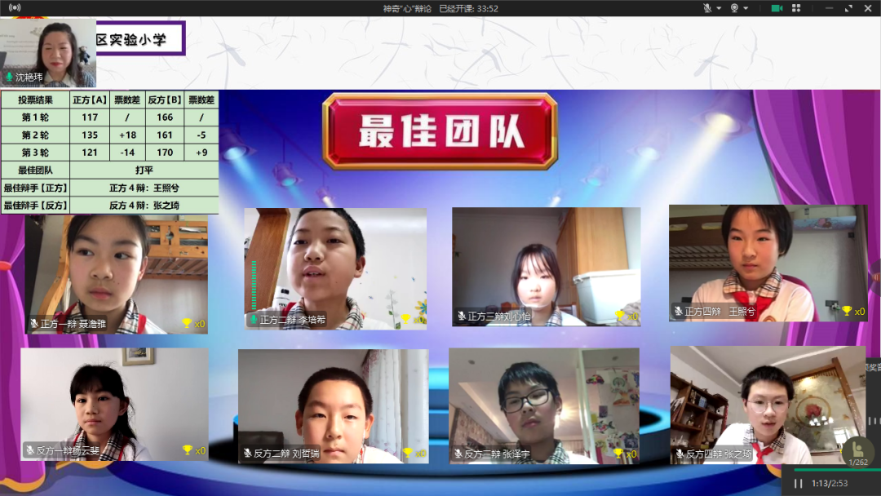Image resolution: width=881 pixels, height=496 pixels.
Task: Toggle the muted microphone in title bar
Action: pos(707,8)
